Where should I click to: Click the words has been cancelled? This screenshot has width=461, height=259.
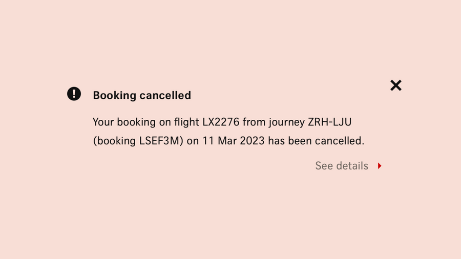(x=316, y=141)
